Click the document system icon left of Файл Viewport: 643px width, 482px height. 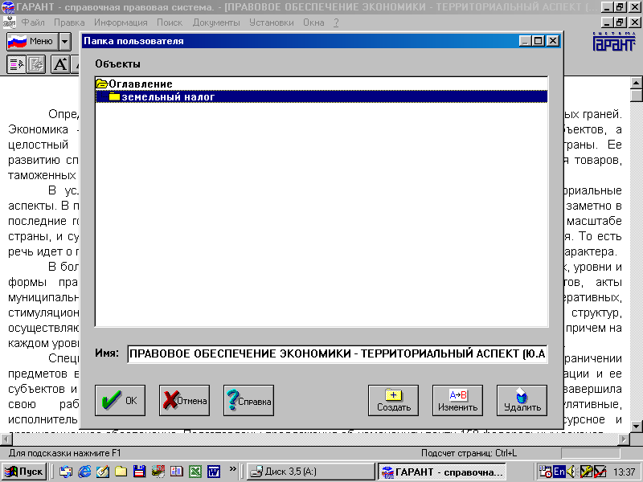pyautogui.click(x=10, y=22)
